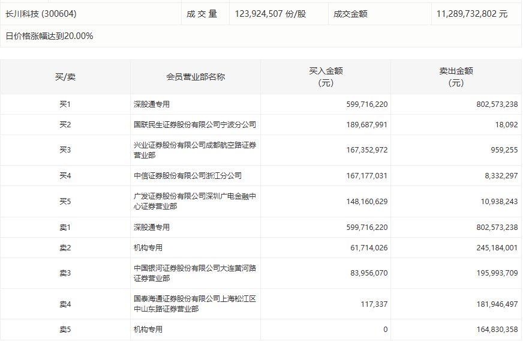Select buy amount 117,337
The height and width of the screenshot is (344, 523).
coord(374,304)
